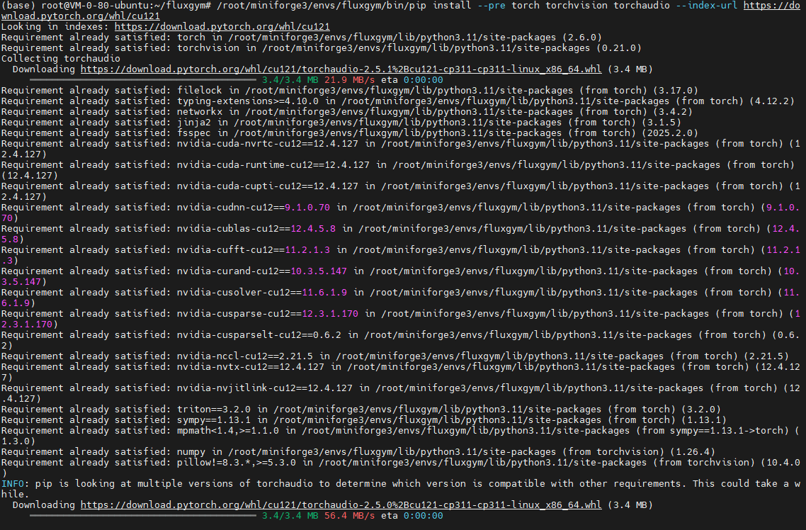
Task: Click the 'jinja2' package name
Action: (194, 123)
